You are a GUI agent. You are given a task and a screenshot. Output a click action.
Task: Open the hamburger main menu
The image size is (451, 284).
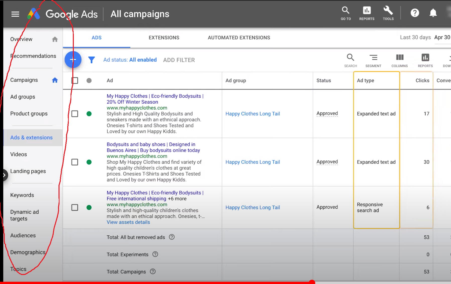(15, 14)
